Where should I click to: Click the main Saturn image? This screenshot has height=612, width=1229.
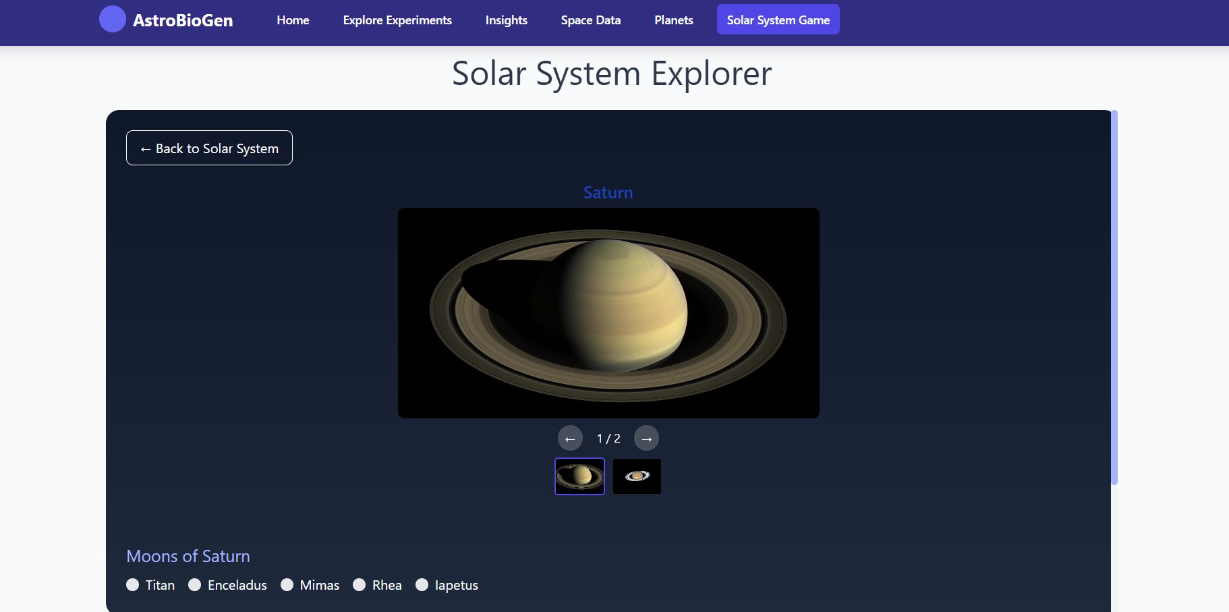point(608,313)
